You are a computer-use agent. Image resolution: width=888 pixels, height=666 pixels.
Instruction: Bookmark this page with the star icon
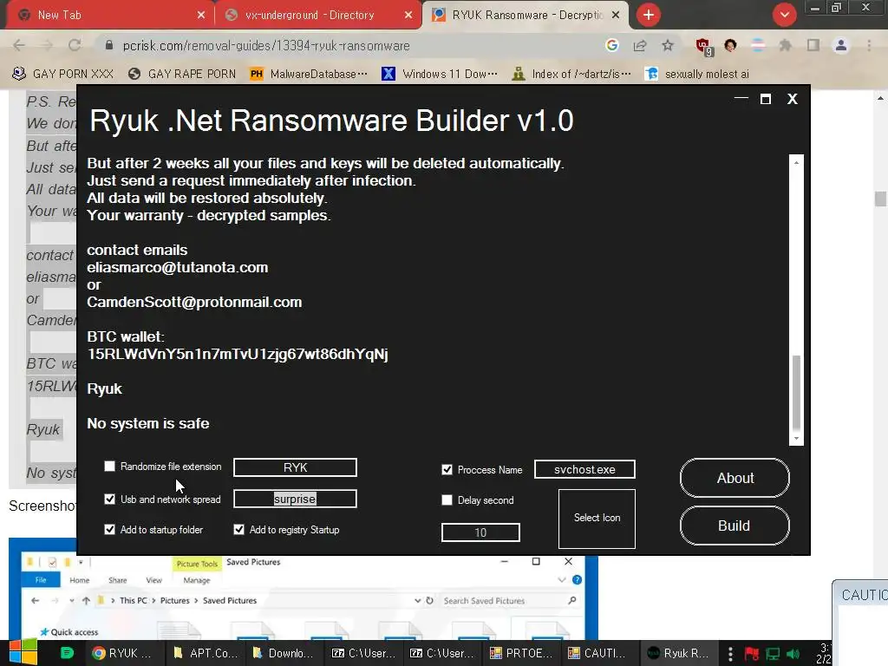point(668,45)
